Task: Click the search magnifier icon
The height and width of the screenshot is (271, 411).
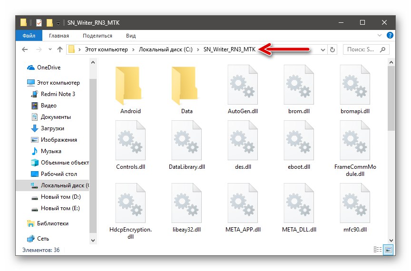Action: 382,49
